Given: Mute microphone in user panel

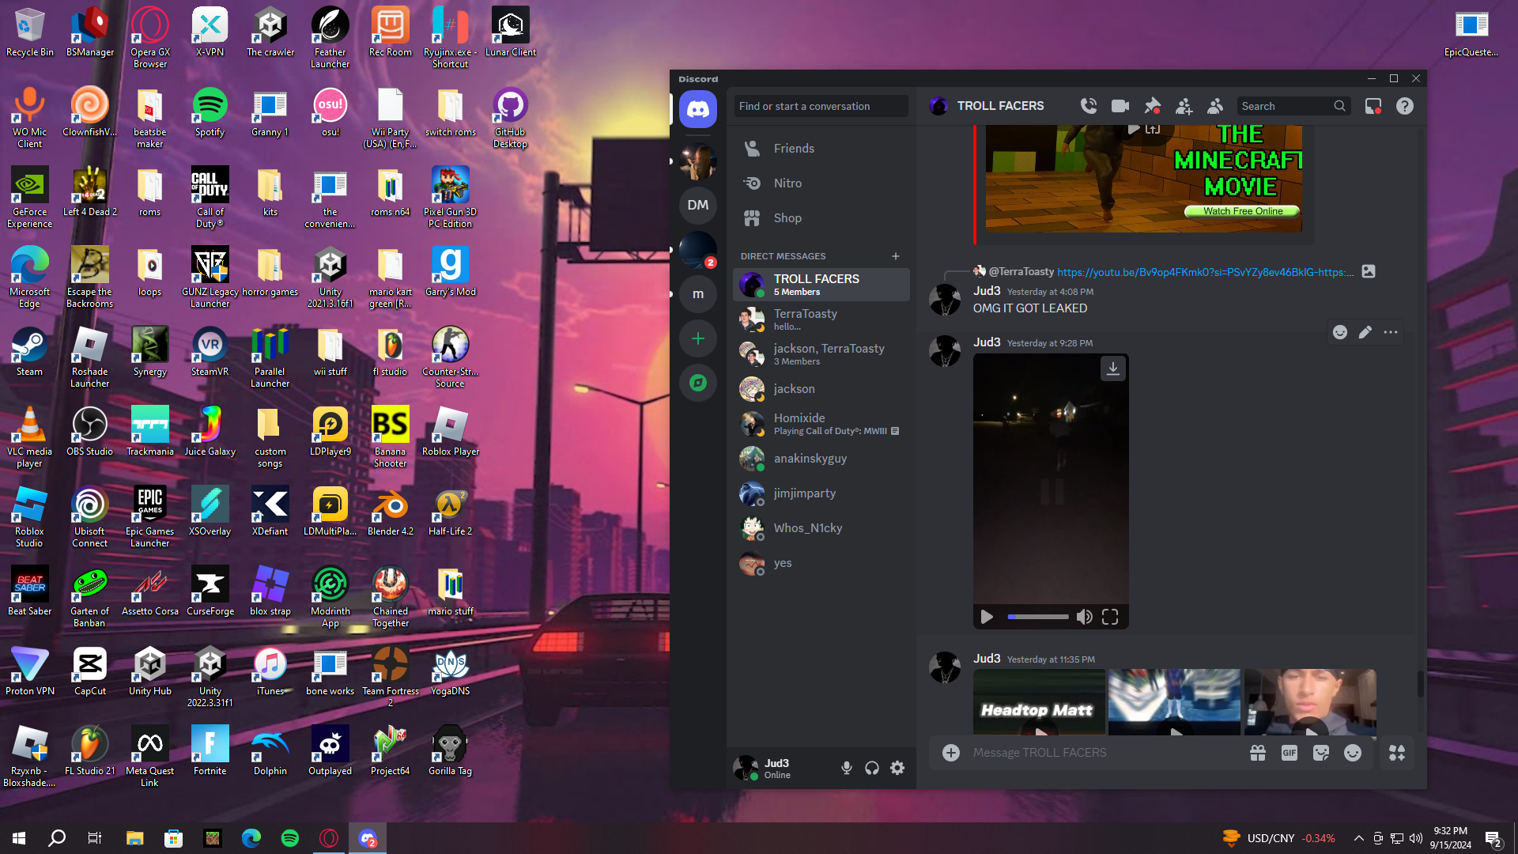Looking at the screenshot, I should coord(847,768).
